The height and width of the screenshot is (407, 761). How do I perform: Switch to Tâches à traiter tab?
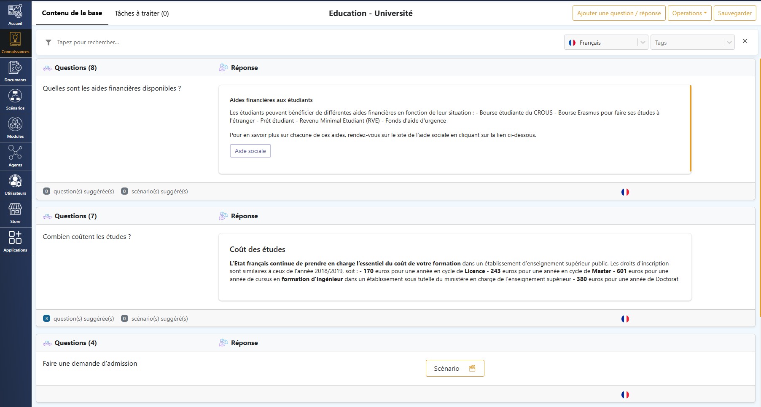[x=142, y=13]
